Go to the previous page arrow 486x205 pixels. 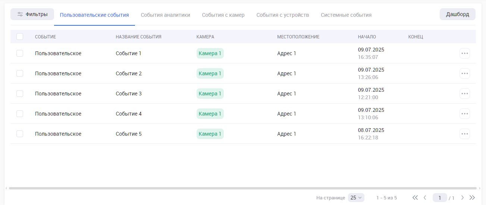425,198
